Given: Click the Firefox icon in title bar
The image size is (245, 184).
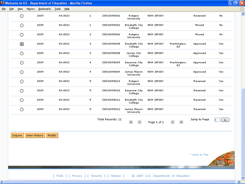Looking at the screenshot, I should click(3, 3).
